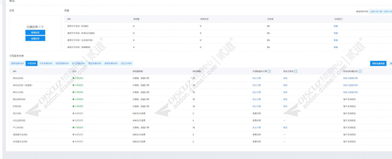Click the 领取免费资源 button
Image resolution: width=392 pixels, height=159 pixels.
click(x=378, y=63)
